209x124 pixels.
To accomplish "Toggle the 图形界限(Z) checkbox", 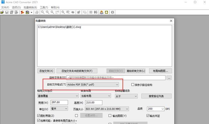I will [x=39, y=116].
